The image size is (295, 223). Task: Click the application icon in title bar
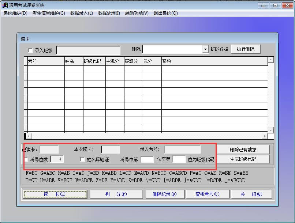5,5
